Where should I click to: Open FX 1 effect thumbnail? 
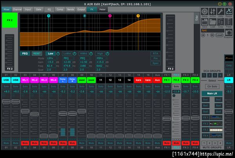coord(216,118)
